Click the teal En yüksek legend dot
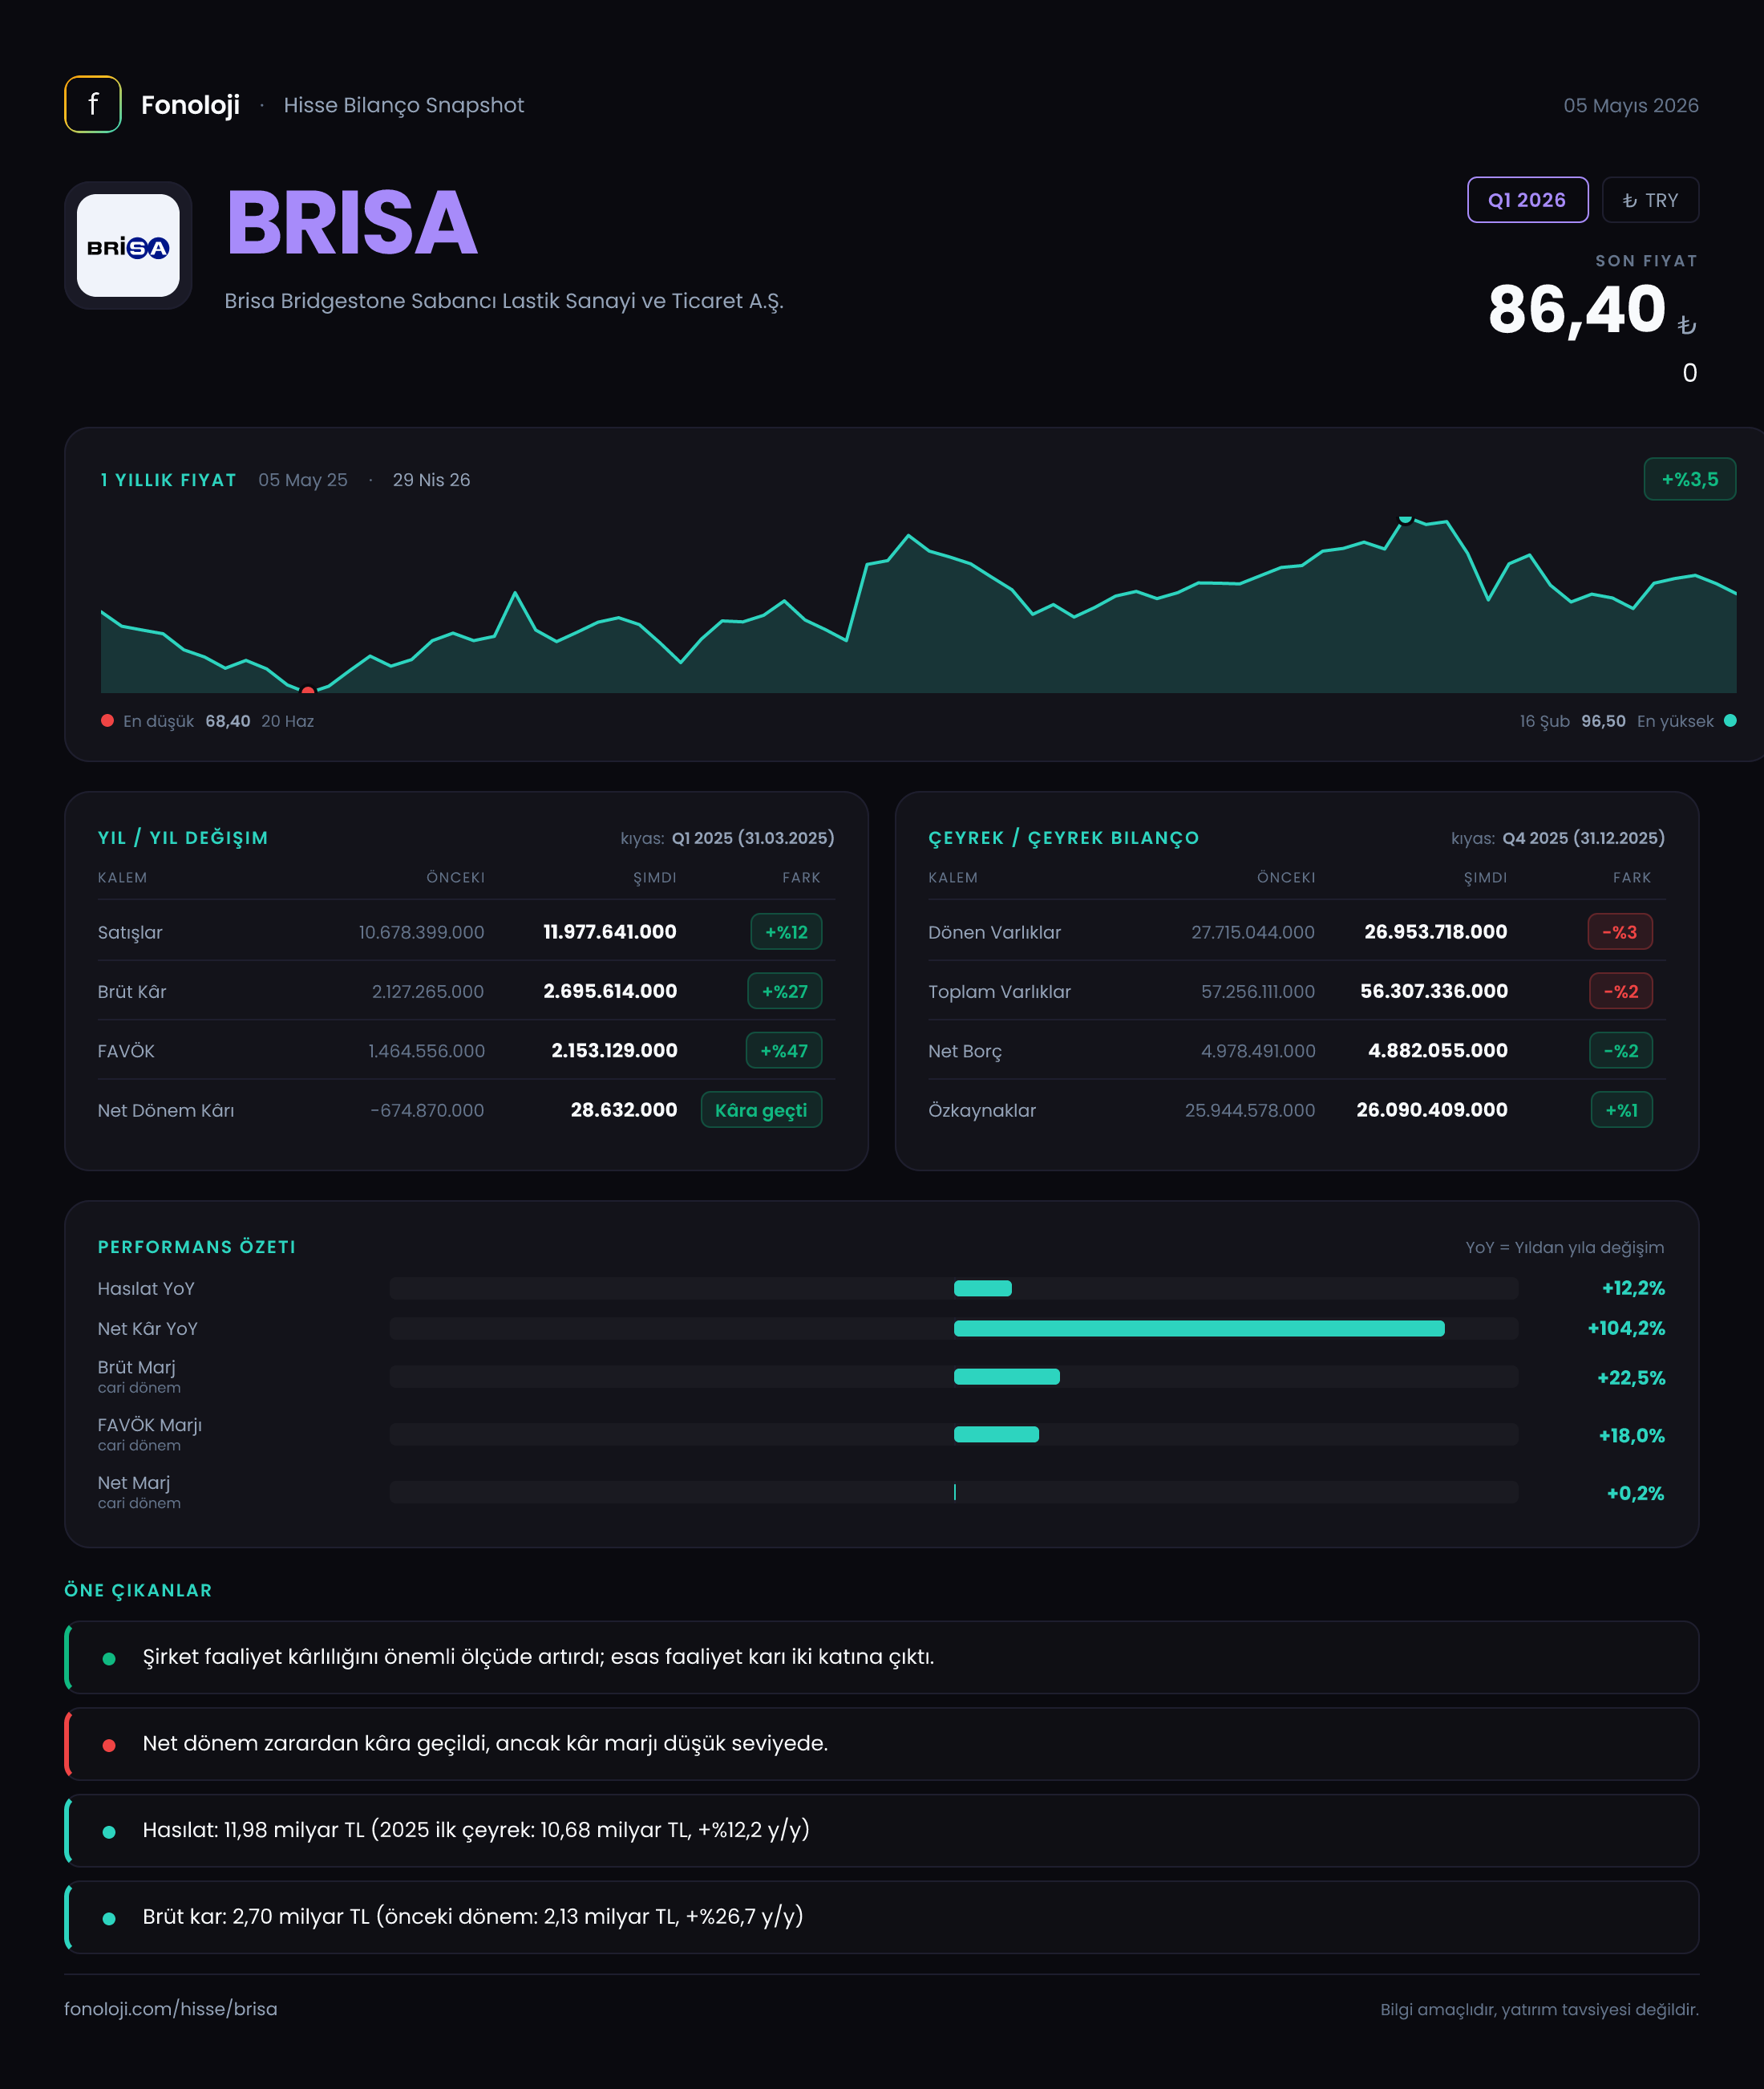The width and height of the screenshot is (1764, 2089). coord(1730,720)
